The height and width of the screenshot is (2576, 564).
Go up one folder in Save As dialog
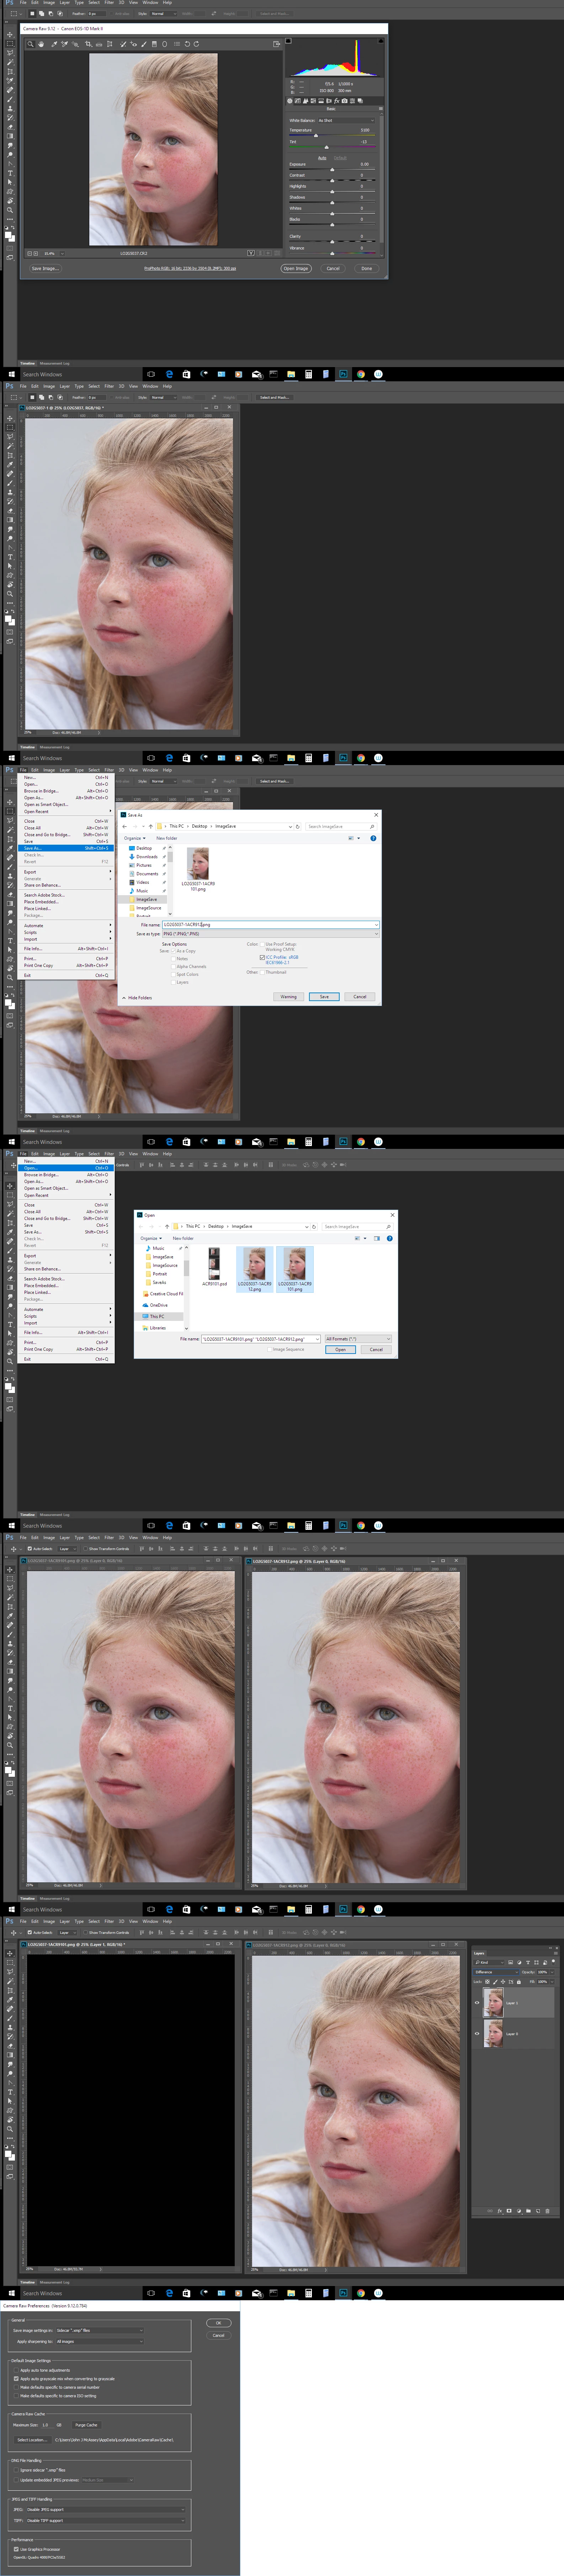tap(151, 827)
